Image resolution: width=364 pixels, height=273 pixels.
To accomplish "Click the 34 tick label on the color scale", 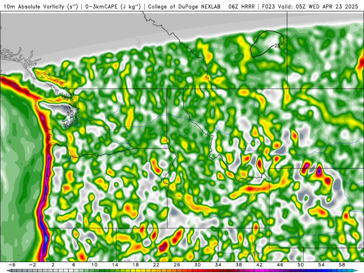I will pyautogui.click(x=218, y=265).
